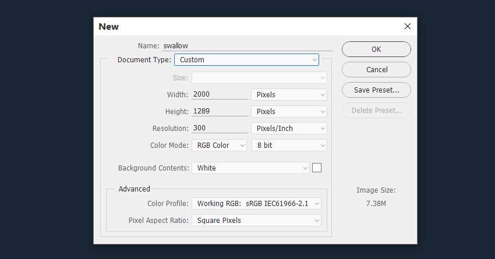This screenshot has width=495, height=259.
Task: Click the Document Type: label
Action: click(x=144, y=60)
